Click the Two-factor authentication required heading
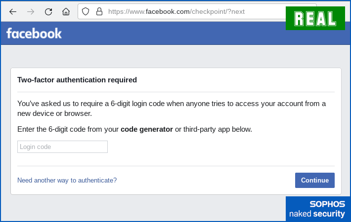 77,79
